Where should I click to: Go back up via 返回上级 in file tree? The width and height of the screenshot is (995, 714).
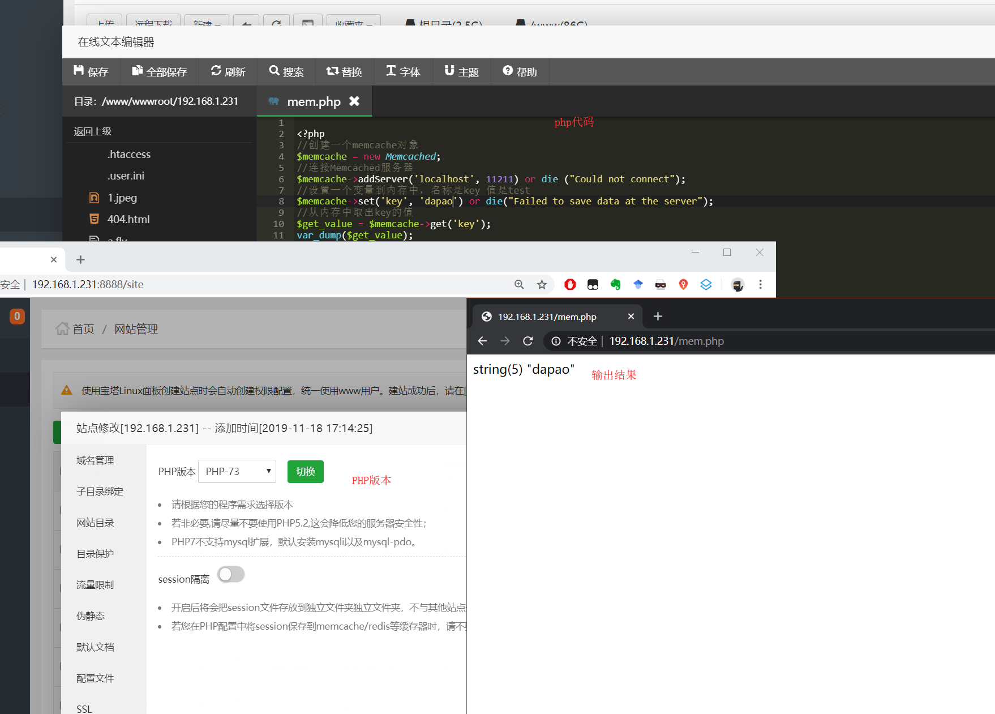tap(93, 131)
